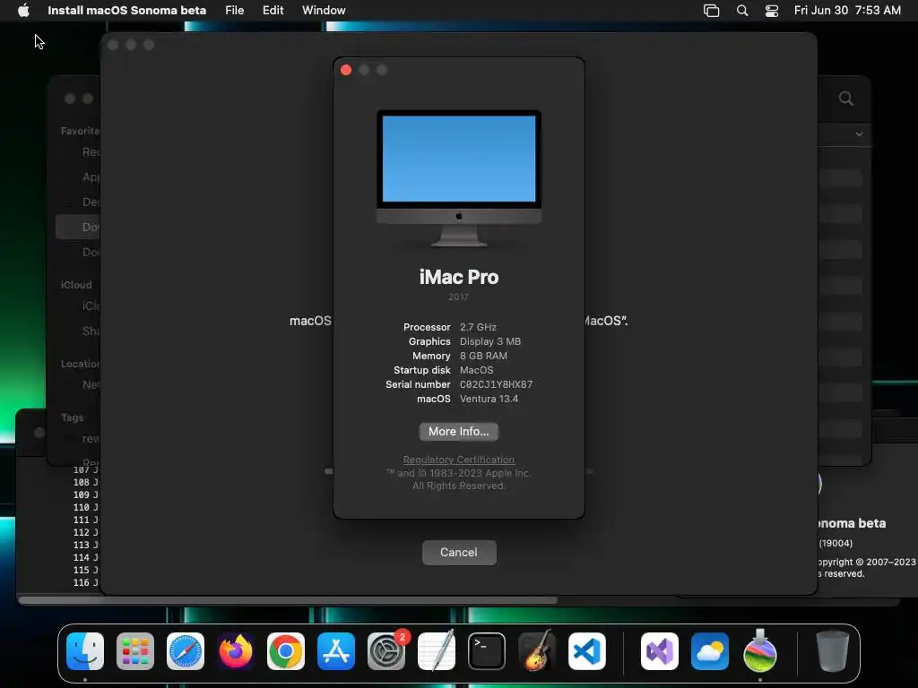Click the Stage Manager icon in menu bar
918x688 pixels.
pos(711,11)
